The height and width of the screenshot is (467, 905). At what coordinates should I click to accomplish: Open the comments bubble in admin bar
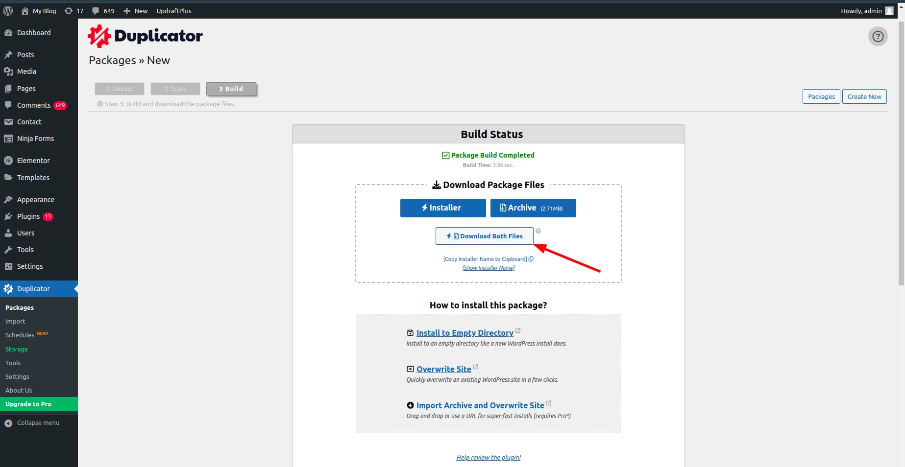tap(103, 11)
